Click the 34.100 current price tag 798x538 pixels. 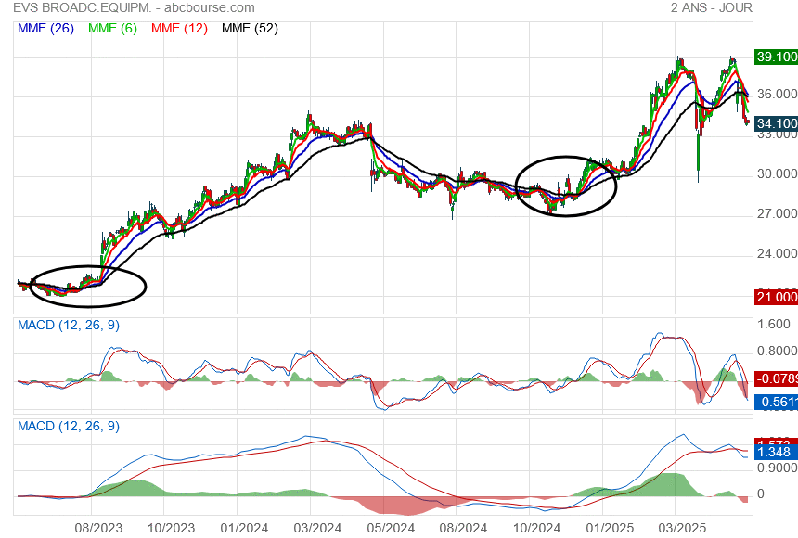point(776,123)
